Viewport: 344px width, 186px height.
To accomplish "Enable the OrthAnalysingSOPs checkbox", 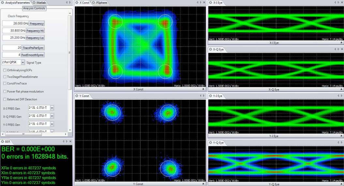I will point(5,70).
